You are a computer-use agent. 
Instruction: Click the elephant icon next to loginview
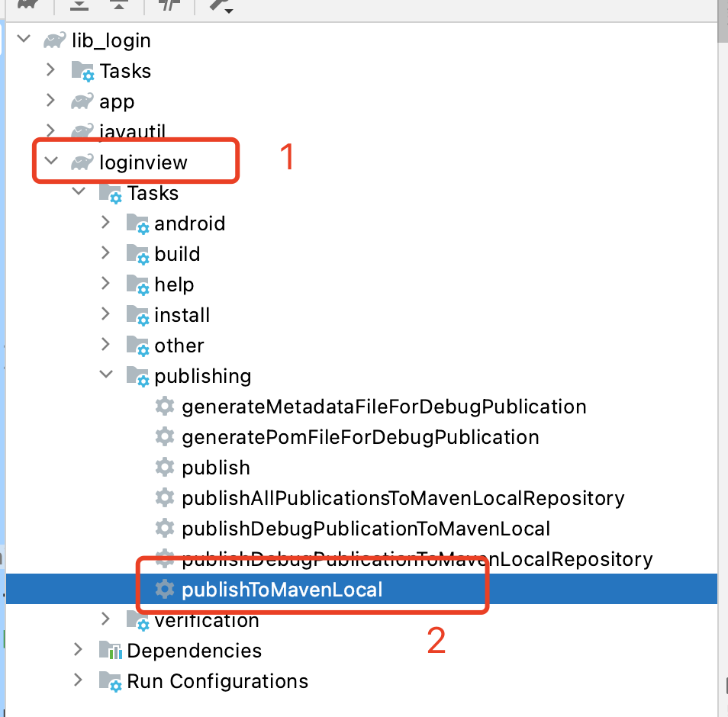[x=82, y=162]
